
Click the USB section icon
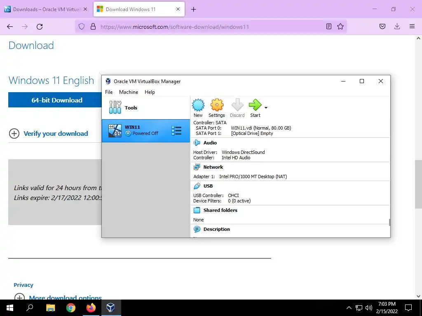(197, 186)
